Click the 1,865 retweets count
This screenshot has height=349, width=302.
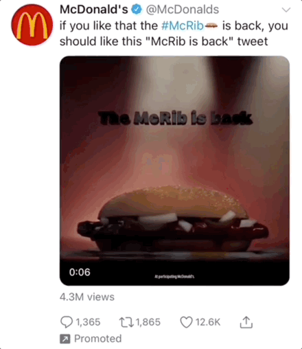(x=148, y=322)
